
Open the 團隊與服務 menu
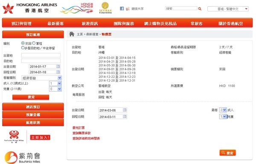(124, 23)
